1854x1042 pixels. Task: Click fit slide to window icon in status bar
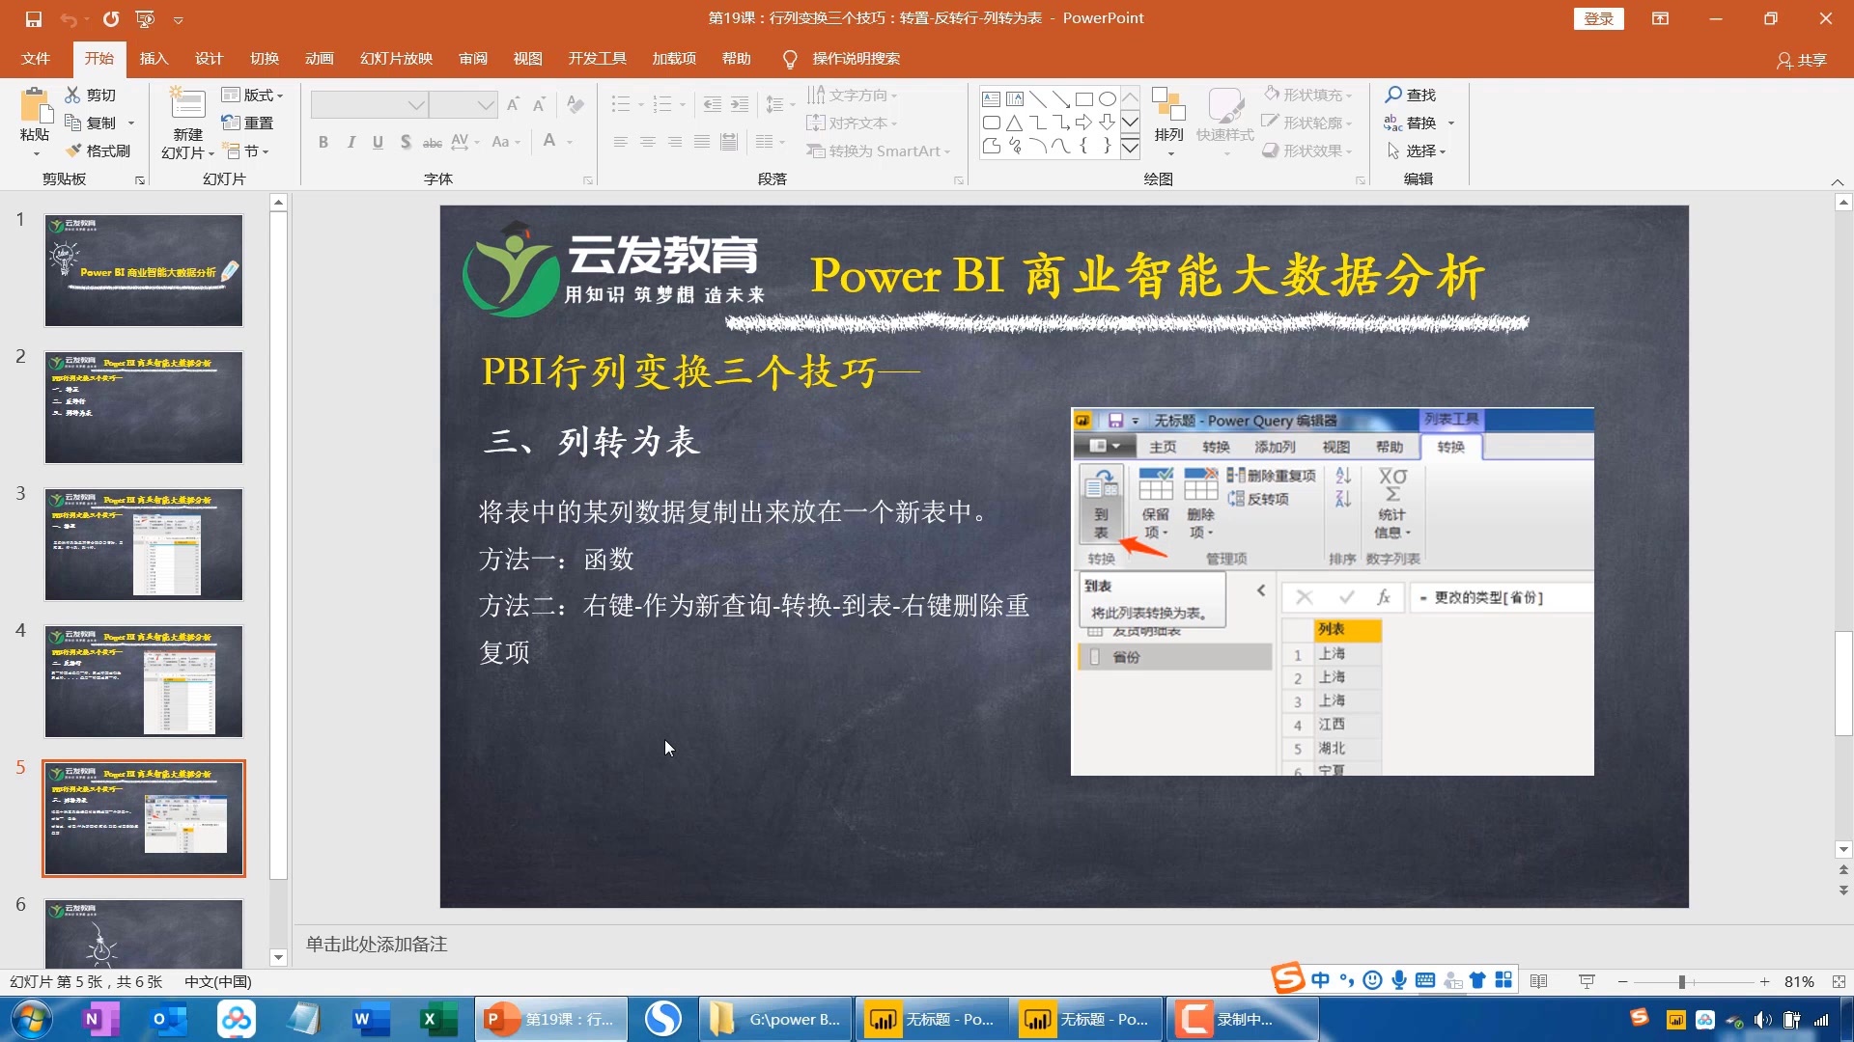pyautogui.click(x=1839, y=981)
